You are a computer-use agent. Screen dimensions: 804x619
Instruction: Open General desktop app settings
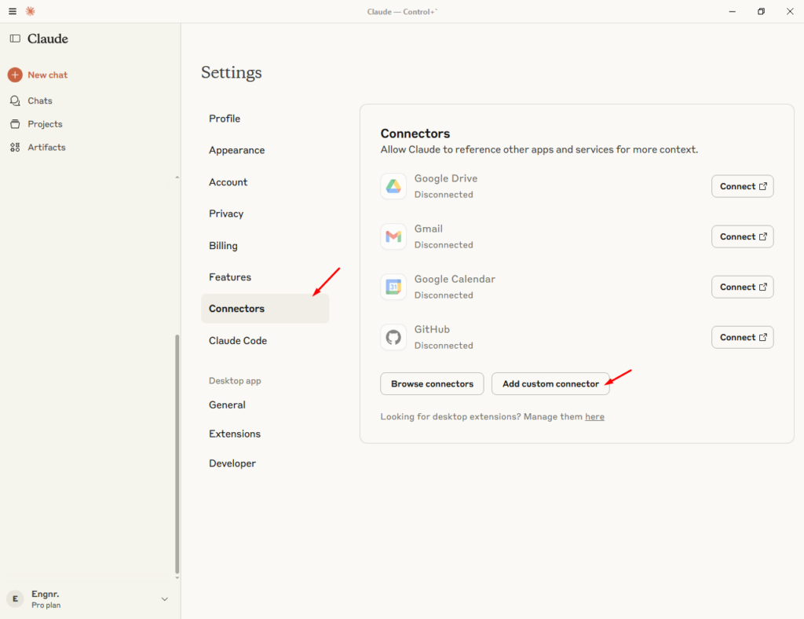click(x=265, y=405)
